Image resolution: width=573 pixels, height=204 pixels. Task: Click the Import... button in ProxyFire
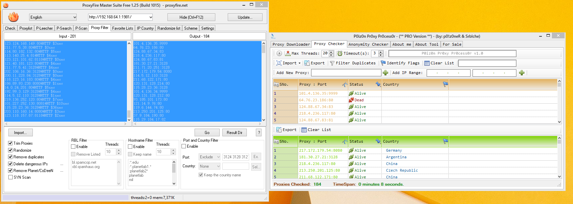coord(20,133)
